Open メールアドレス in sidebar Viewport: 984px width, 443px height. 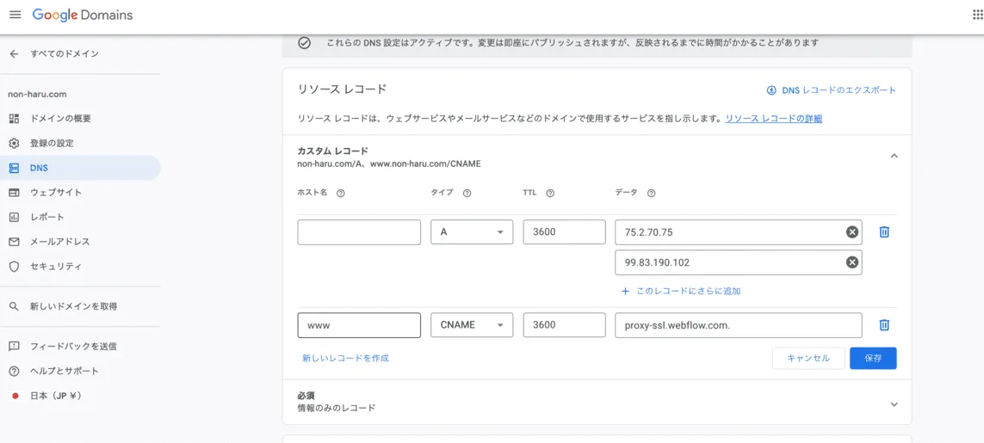[80, 242]
